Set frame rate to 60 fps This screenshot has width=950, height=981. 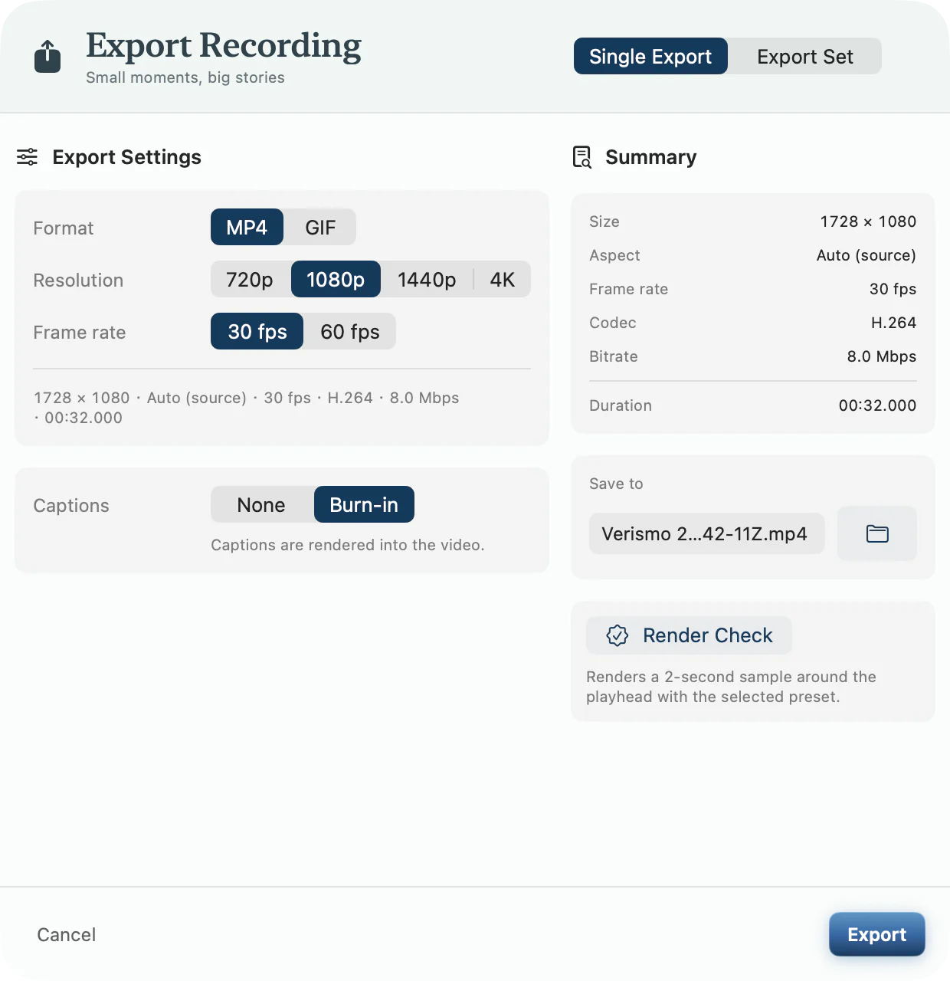pyautogui.click(x=350, y=331)
